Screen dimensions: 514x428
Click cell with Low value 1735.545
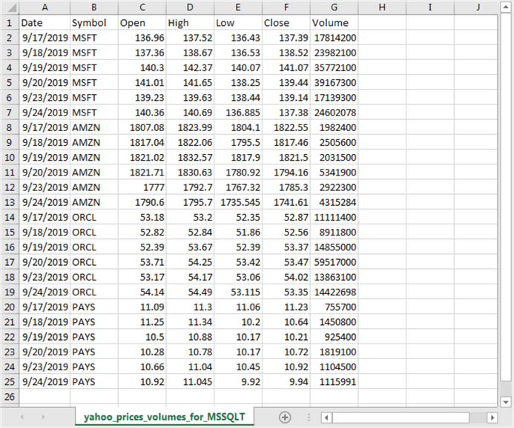point(238,202)
